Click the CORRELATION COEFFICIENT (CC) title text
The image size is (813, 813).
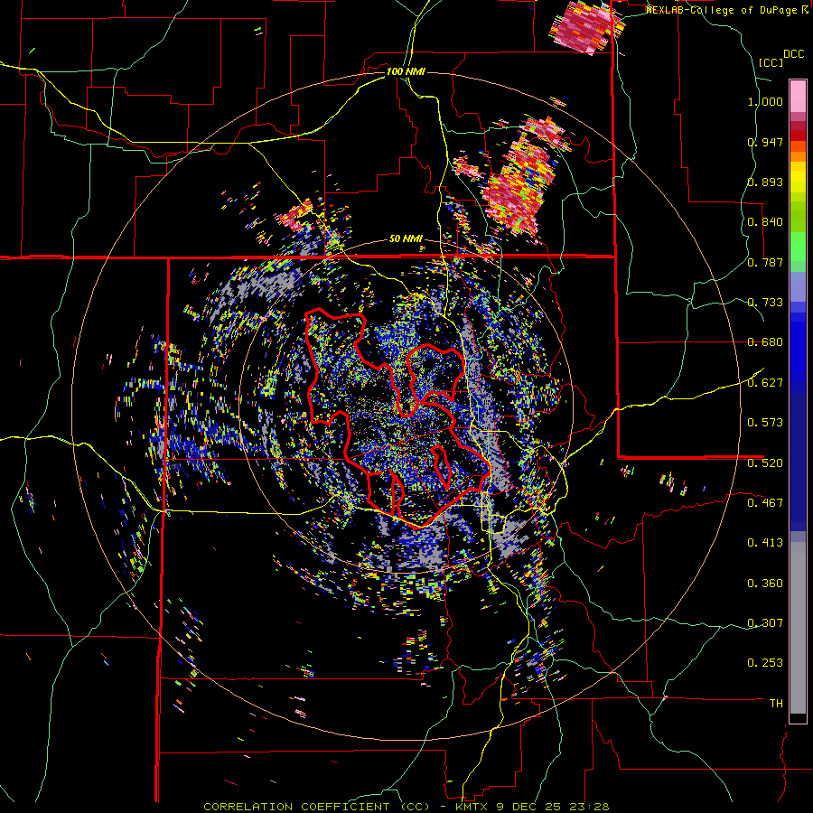316,807
